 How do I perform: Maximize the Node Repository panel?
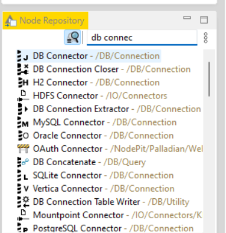[204, 20]
